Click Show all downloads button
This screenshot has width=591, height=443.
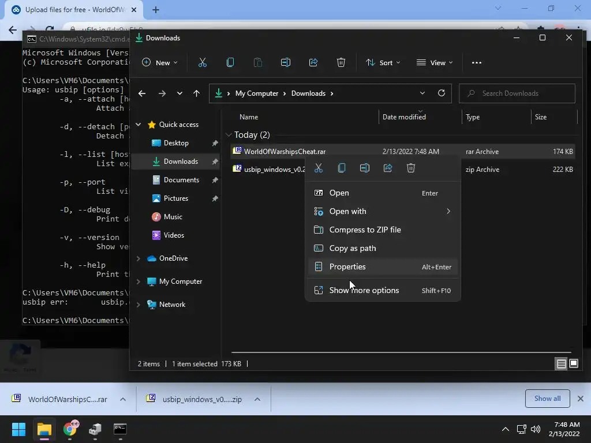coord(547,399)
